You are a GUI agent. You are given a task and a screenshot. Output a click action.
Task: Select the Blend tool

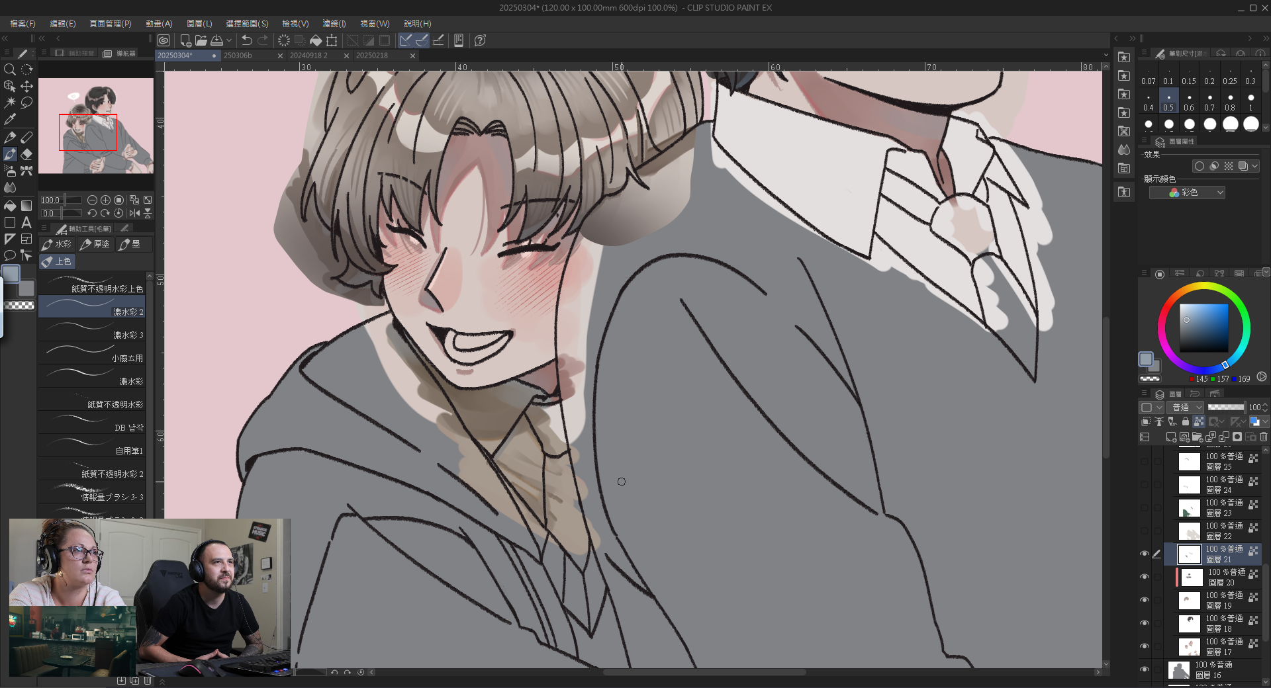[x=9, y=188]
